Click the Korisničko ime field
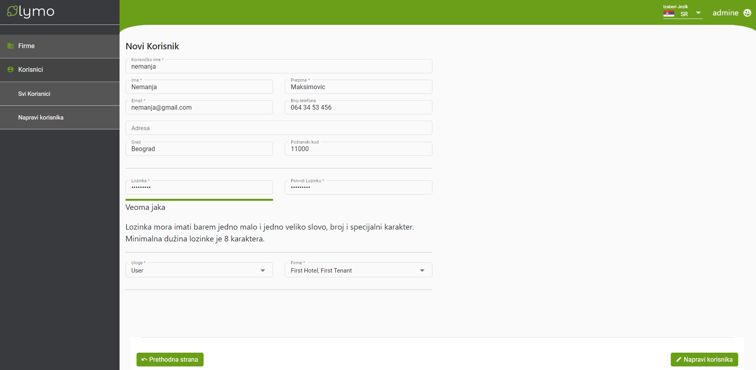This screenshot has width=756, height=370. (279, 67)
